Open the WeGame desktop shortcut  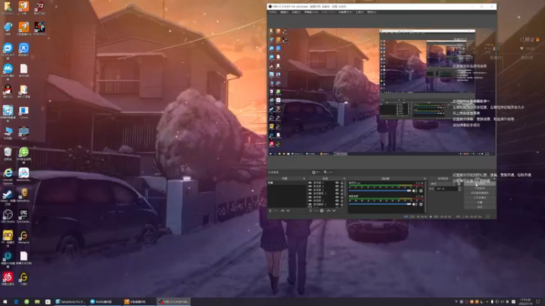[x=24, y=237]
